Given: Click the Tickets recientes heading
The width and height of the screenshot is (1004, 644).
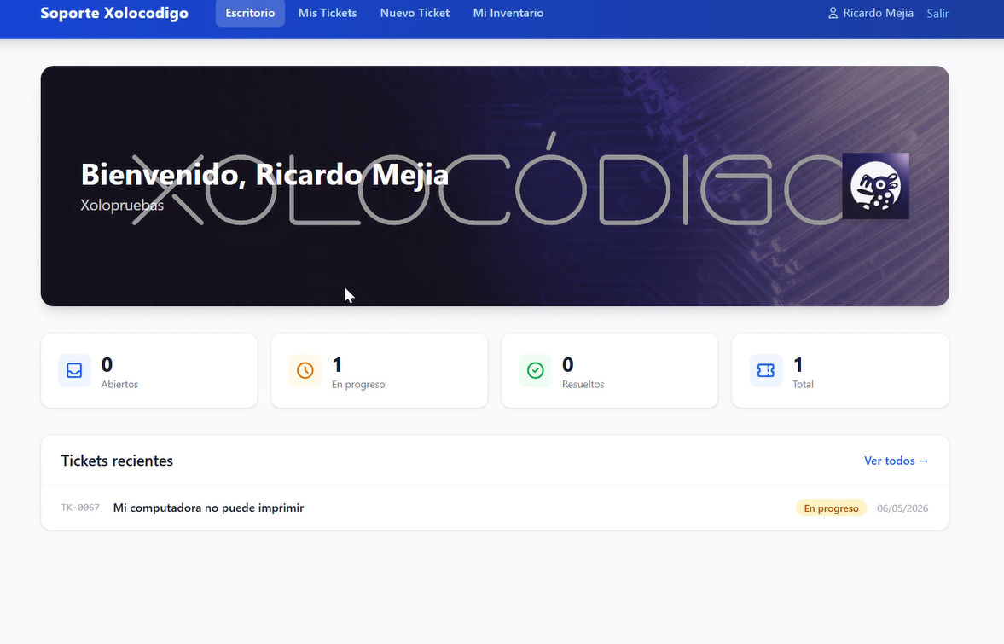Looking at the screenshot, I should point(117,461).
